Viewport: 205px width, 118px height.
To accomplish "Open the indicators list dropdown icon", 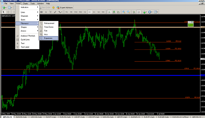I will point(145,12).
